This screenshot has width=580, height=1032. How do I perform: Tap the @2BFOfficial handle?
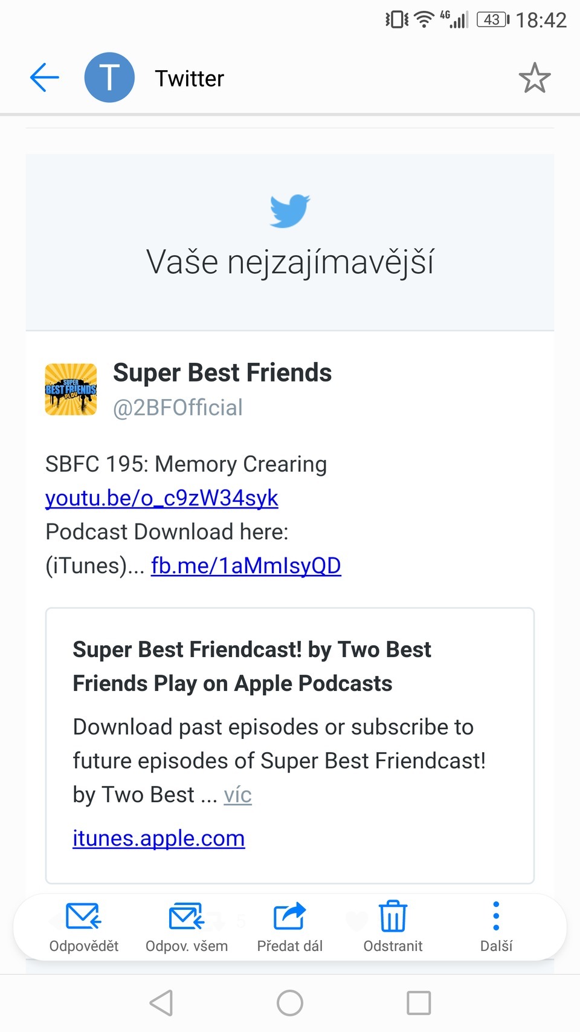coord(178,408)
